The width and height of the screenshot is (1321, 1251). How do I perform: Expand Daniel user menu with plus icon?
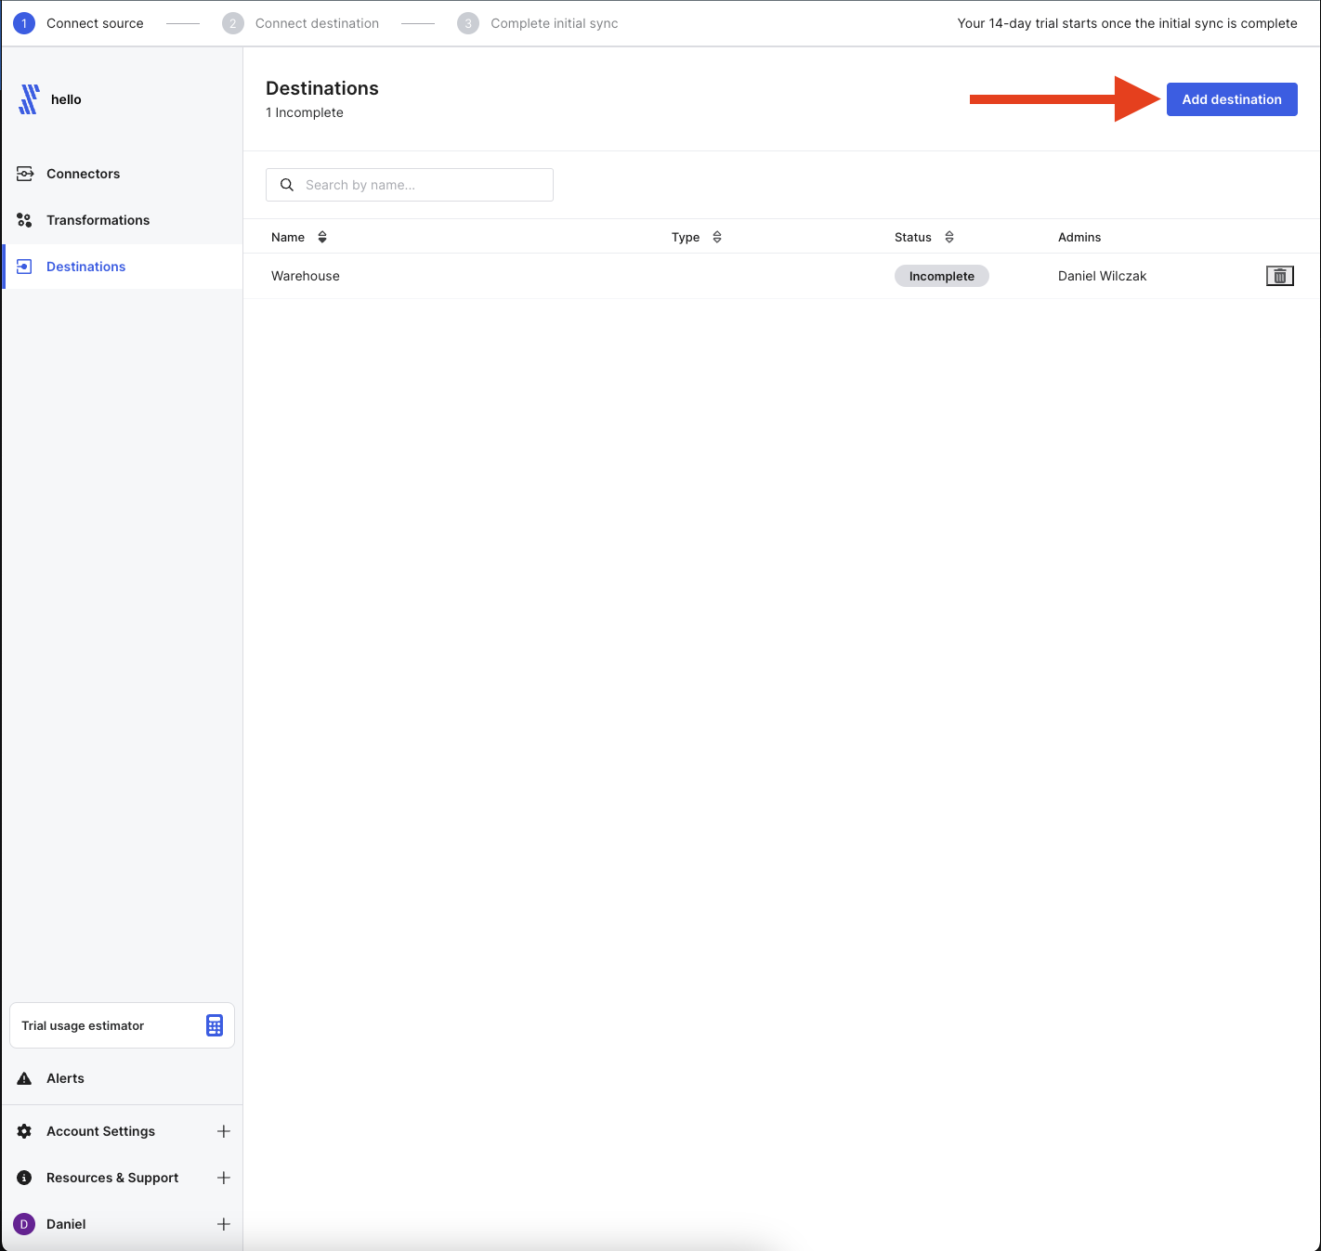tap(224, 1224)
